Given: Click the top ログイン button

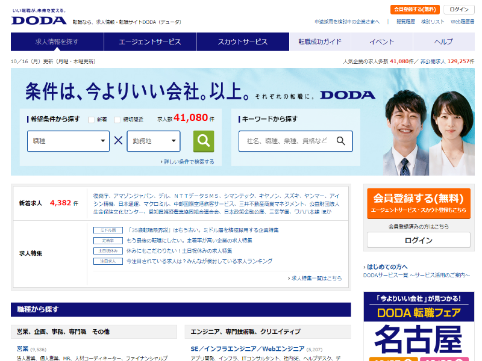Looking at the screenshot, I should [x=459, y=10].
